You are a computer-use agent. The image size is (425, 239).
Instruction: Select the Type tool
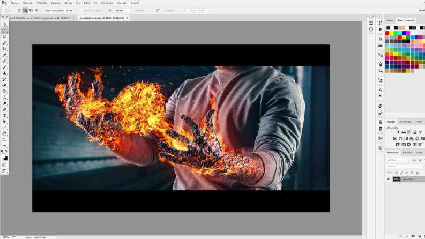(x=4, y=116)
